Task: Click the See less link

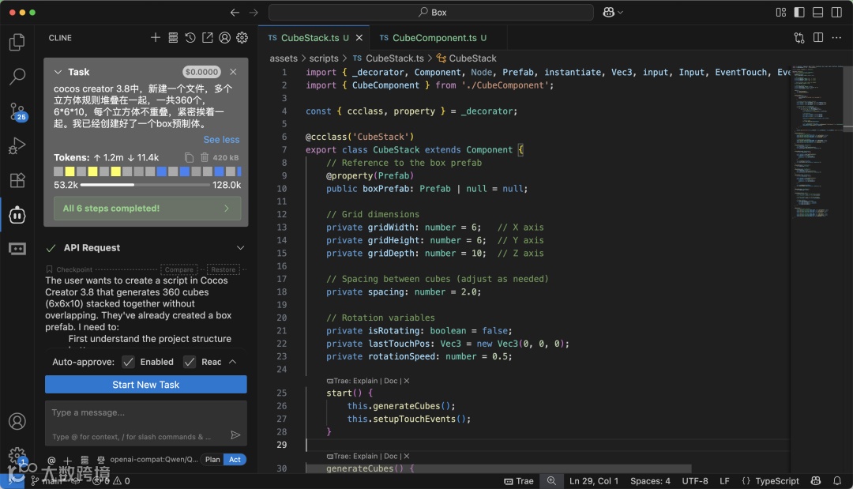Action: 221,140
